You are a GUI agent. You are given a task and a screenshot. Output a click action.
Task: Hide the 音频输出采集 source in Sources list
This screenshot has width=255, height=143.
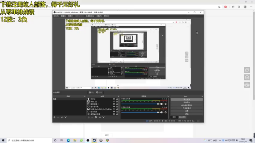point(114,114)
